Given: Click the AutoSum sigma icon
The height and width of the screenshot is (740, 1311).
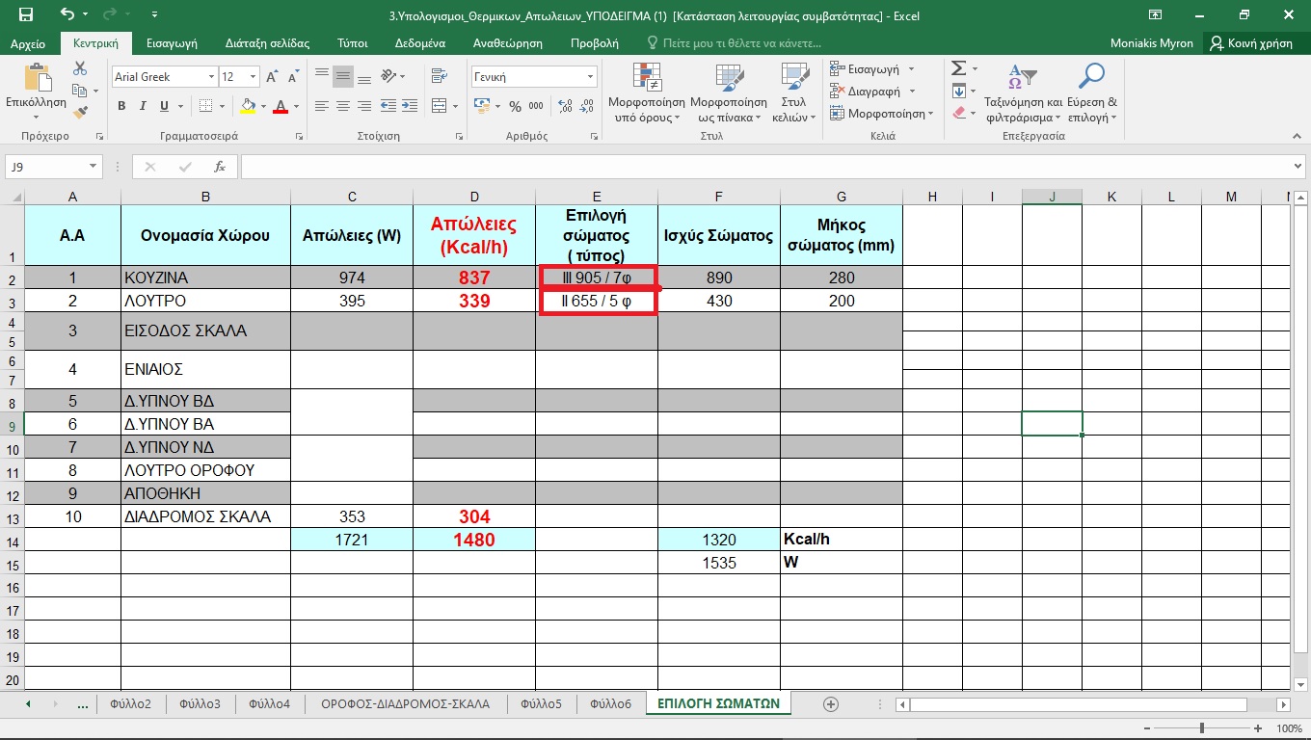Looking at the screenshot, I should click(958, 68).
